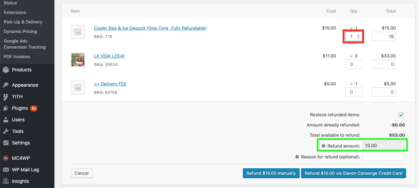Click the YITH logo icon
Screen dimensions: 419x188
pos(6,97)
